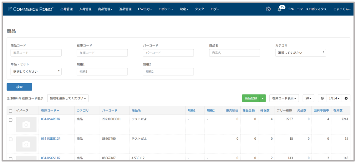Expand the 処理を選択してください dropdown
The width and height of the screenshot is (356, 164).
[x=68, y=98]
